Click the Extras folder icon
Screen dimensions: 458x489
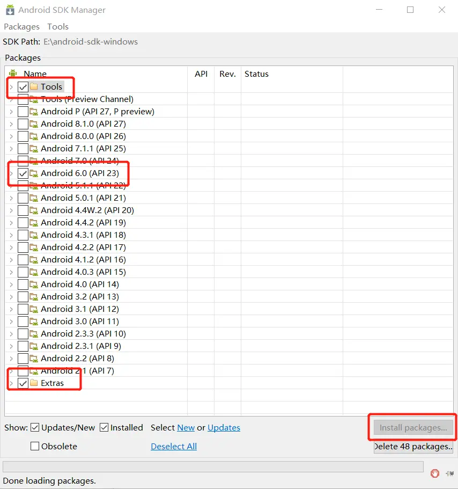[34, 383]
